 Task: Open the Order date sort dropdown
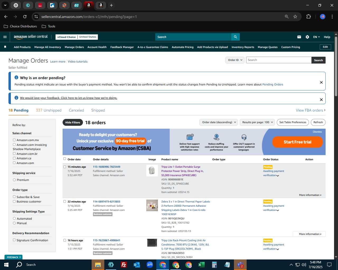click(x=219, y=122)
